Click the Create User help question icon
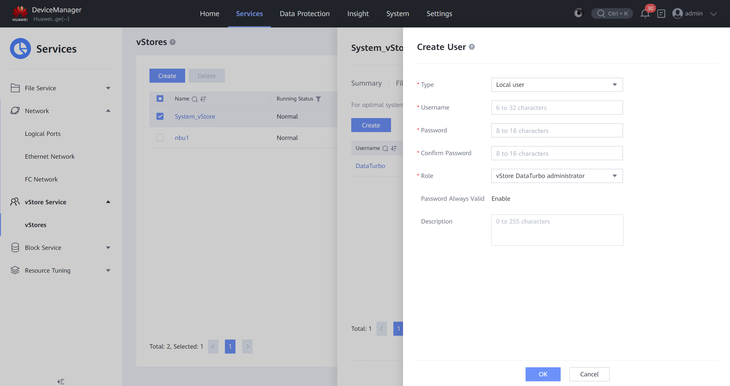This screenshot has height=386, width=730. [472, 47]
